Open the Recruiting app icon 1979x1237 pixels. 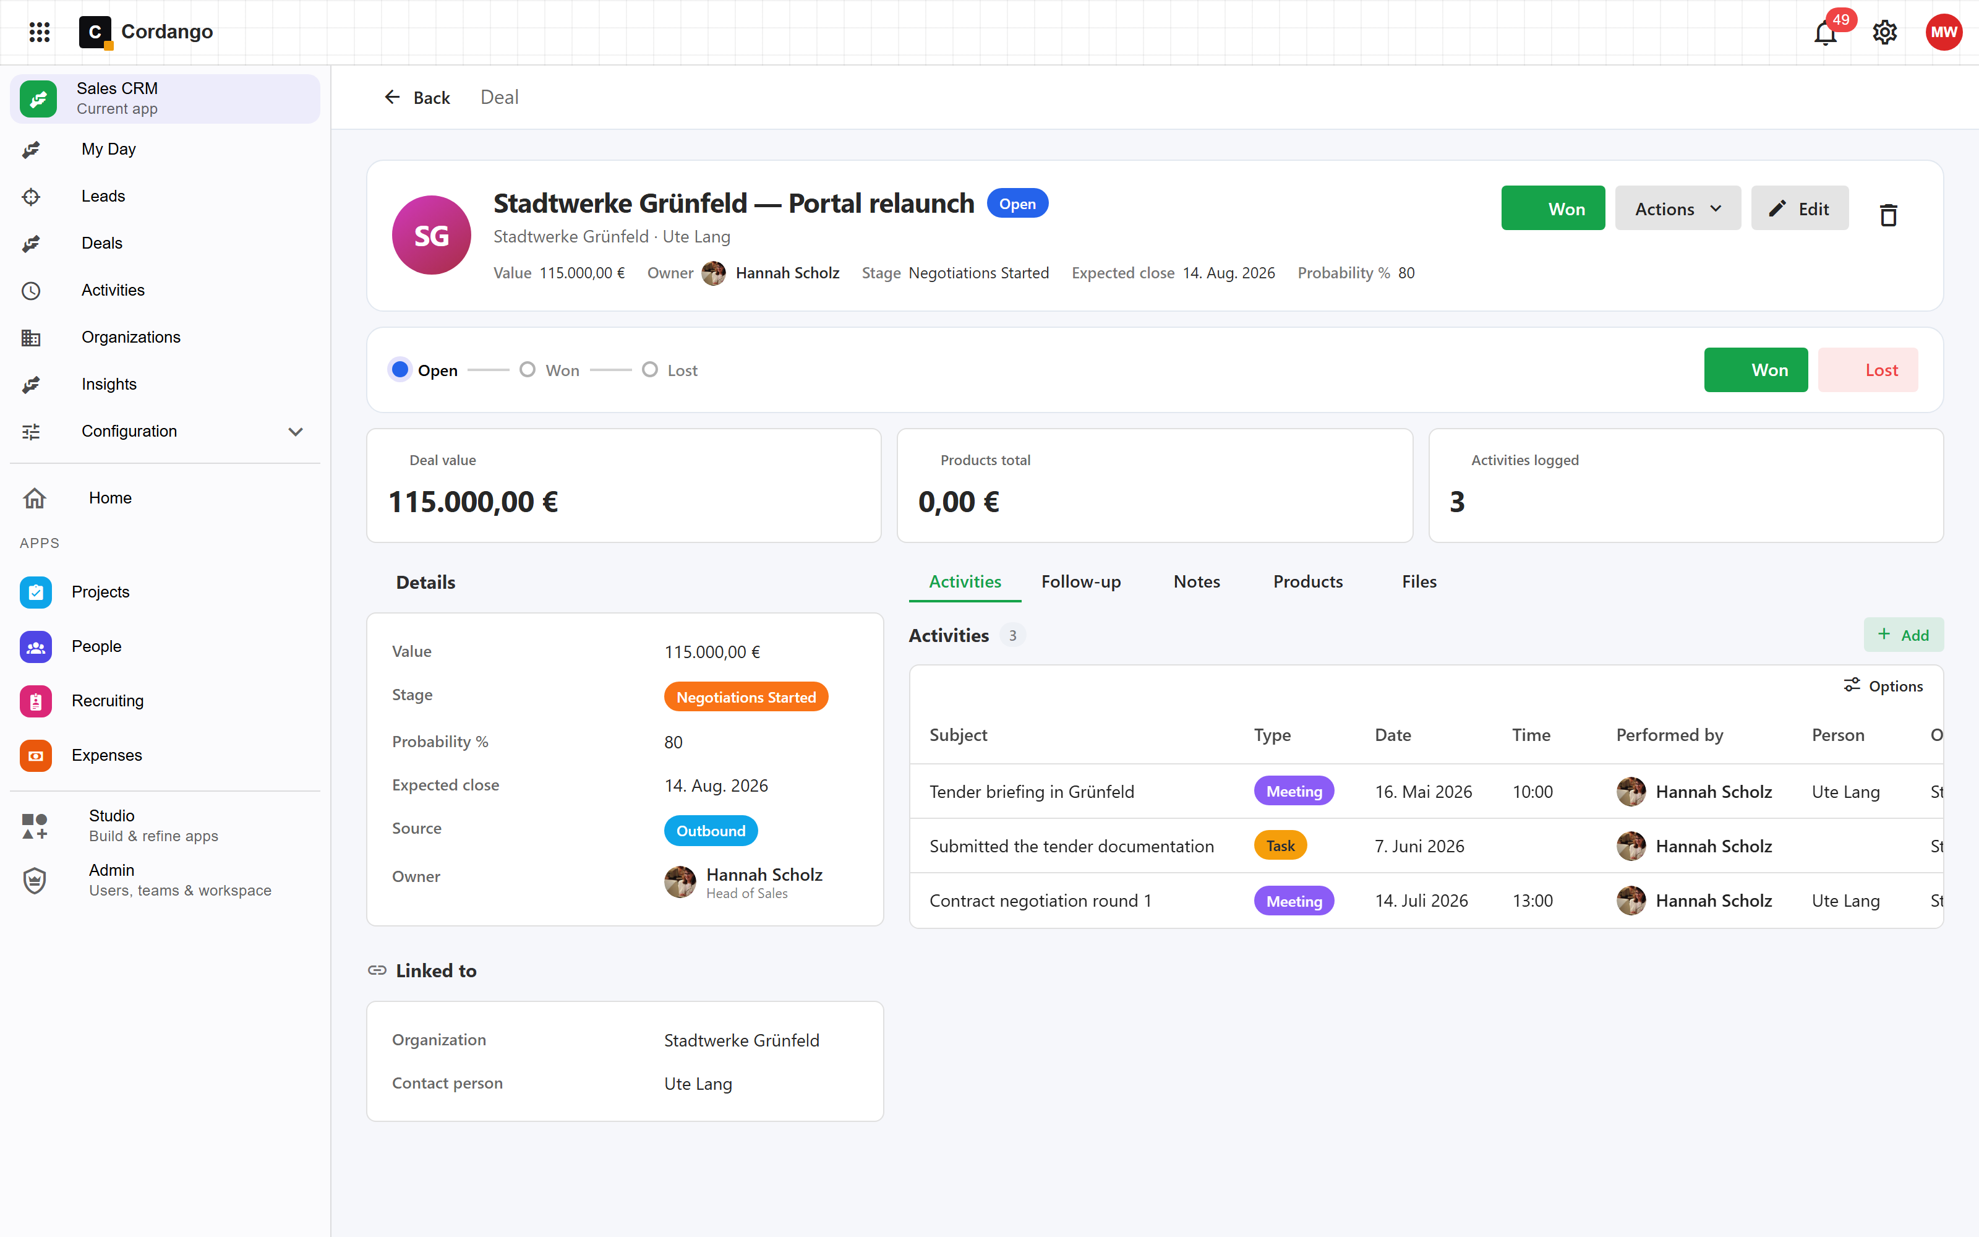(x=36, y=701)
